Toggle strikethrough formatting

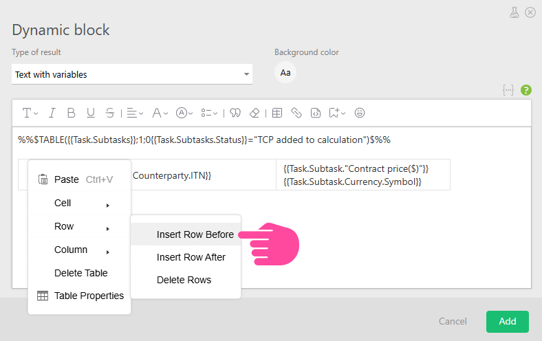(x=110, y=113)
